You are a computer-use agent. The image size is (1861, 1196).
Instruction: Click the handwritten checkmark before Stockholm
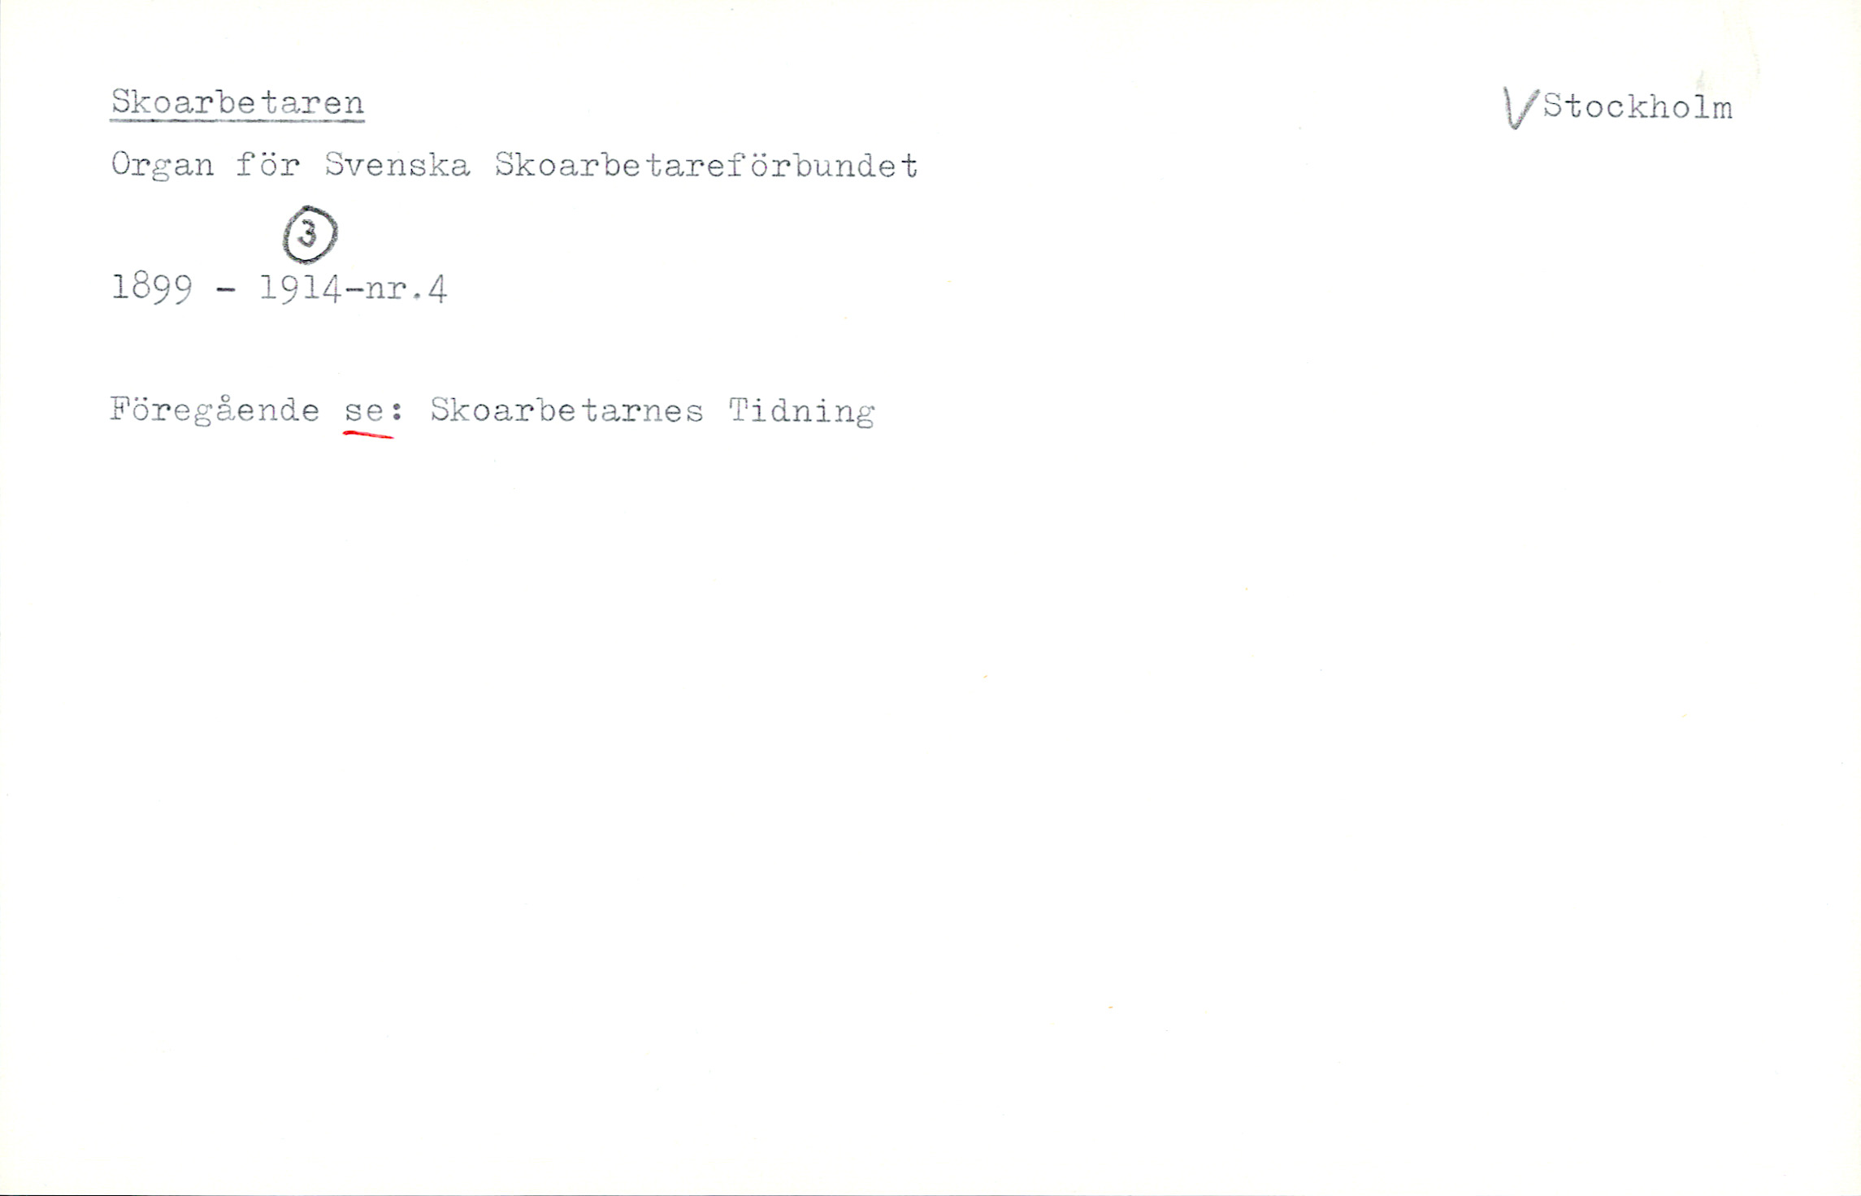1520,108
